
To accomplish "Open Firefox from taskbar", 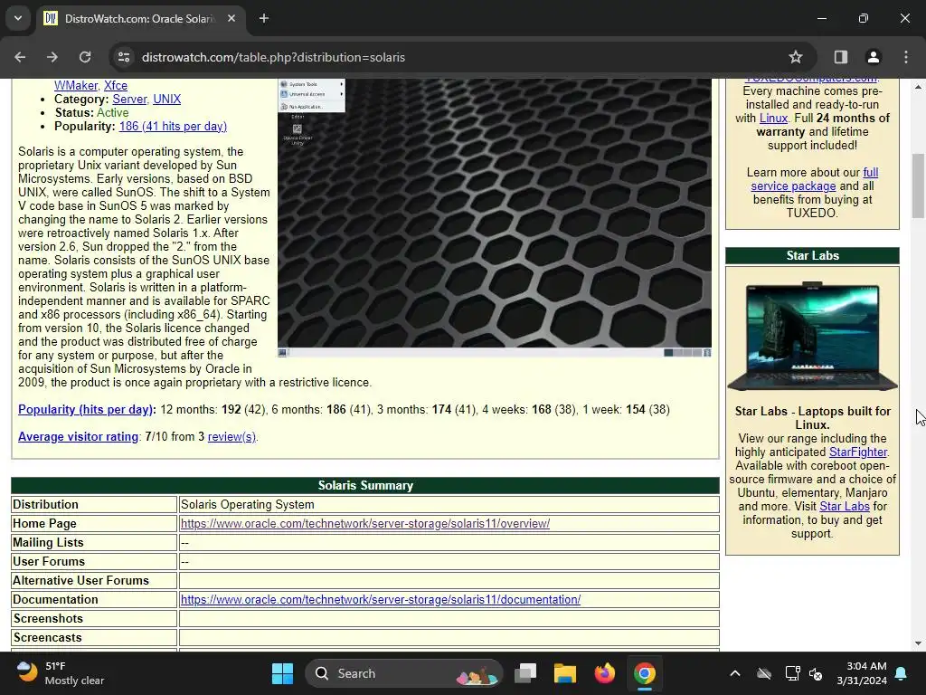I will (605, 673).
